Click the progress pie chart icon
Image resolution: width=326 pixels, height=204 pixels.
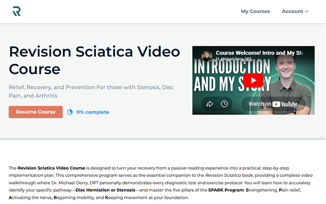point(70,112)
